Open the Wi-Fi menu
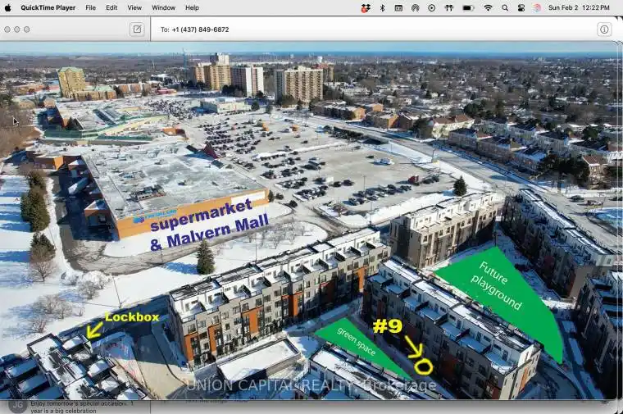The width and height of the screenshot is (623, 414). coord(489,7)
